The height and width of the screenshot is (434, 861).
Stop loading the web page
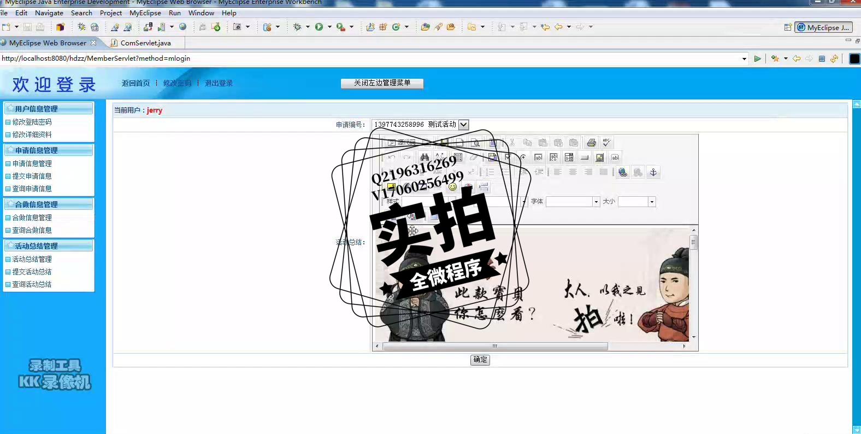pos(822,58)
